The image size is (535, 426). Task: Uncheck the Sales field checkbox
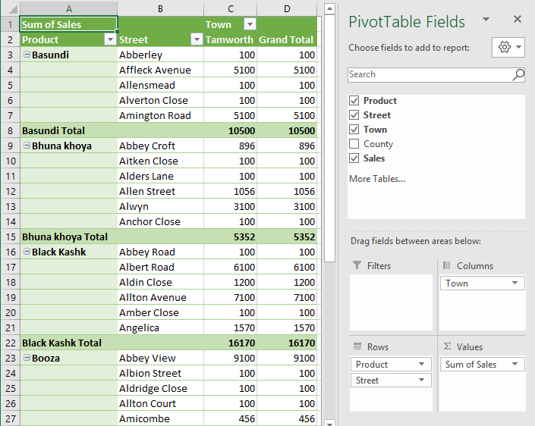pyautogui.click(x=354, y=158)
